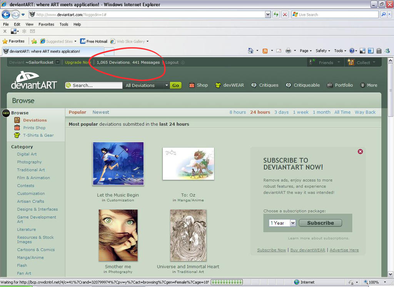Expand the Page menu dropdown

pyautogui.click(x=306, y=51)
